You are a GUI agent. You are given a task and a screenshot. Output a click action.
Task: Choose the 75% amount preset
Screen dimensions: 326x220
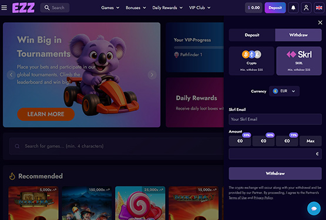287,141
